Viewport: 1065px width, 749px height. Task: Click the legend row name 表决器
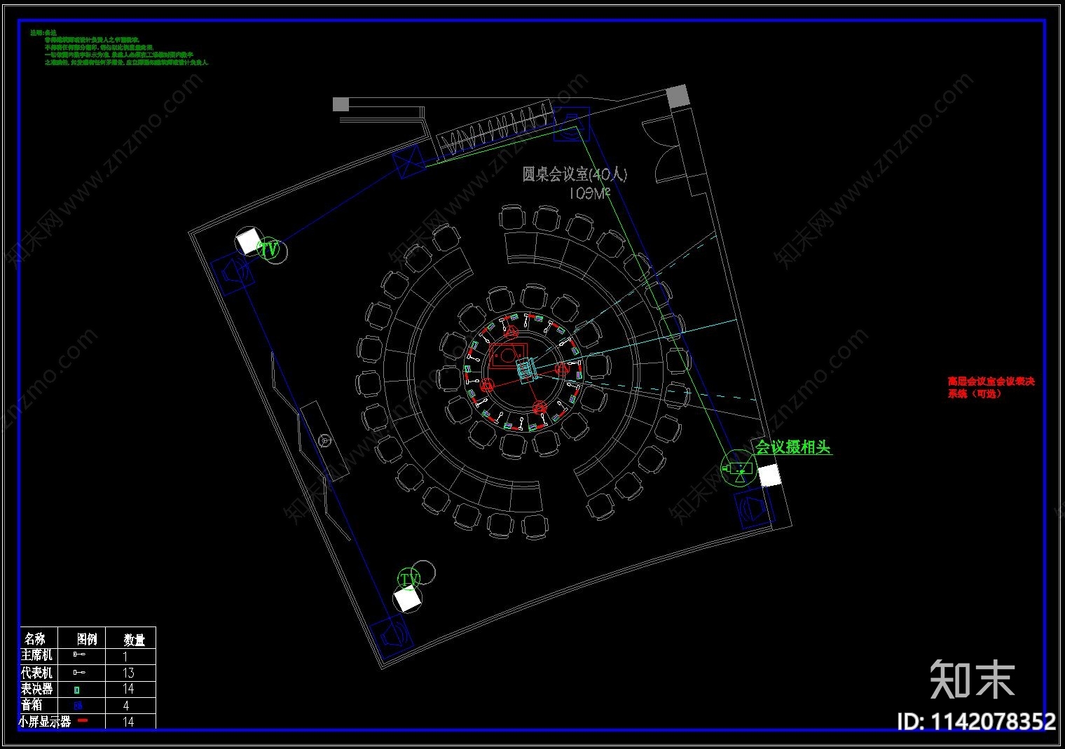(x=36, y=689)
